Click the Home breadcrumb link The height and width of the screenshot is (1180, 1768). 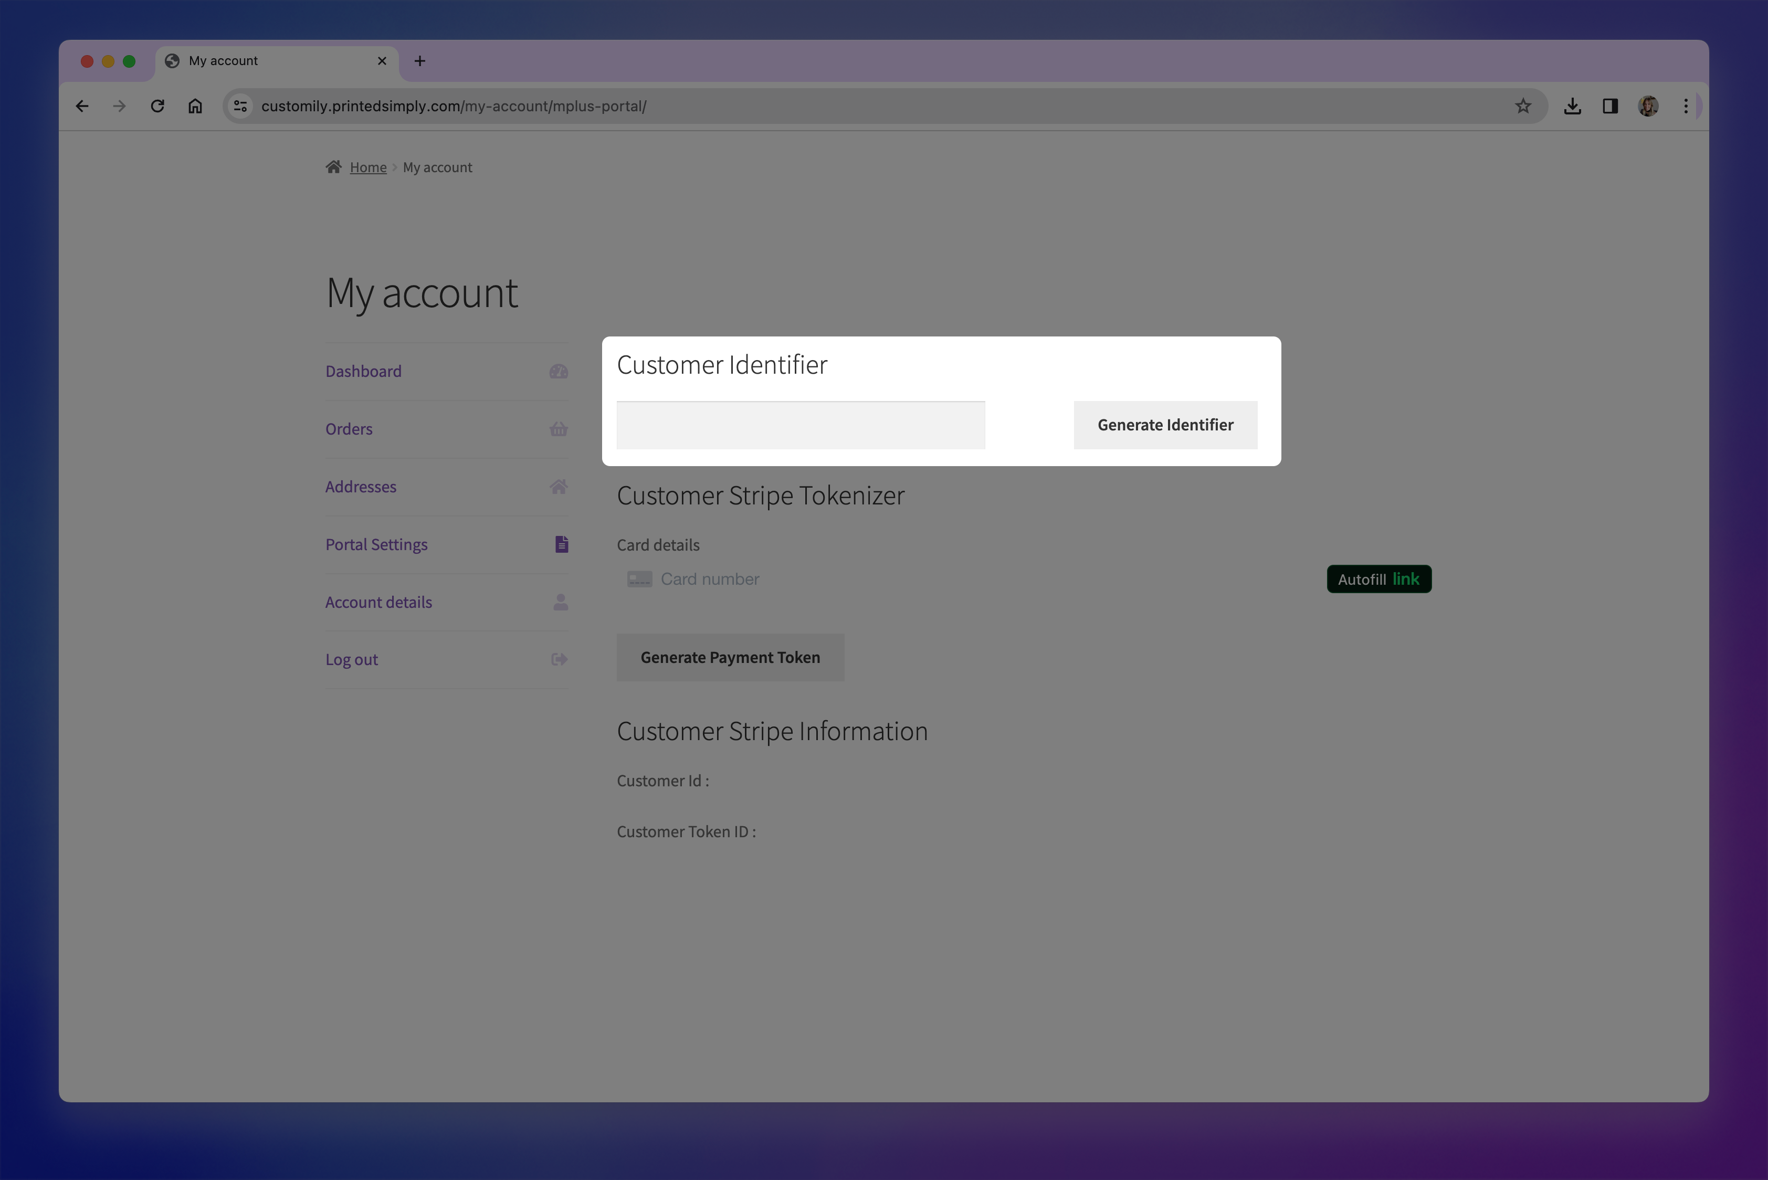pyautogui.click(x=368, y=167)
